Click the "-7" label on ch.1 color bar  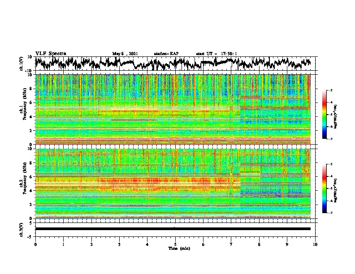click(331, 139)
